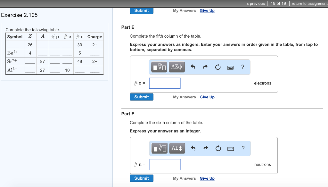Reset the Part F answer with the circular arrow
The image size is (328, 187).
coord(218,148)
